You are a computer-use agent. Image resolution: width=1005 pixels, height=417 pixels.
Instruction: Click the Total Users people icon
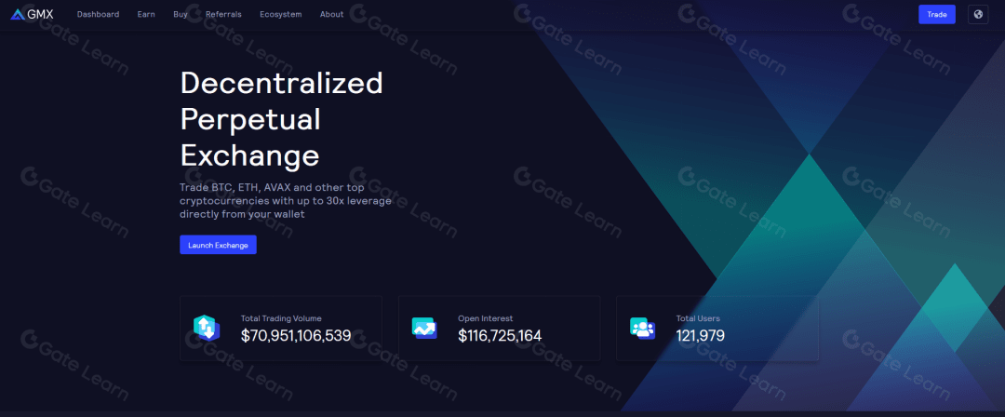click(642, 328)
